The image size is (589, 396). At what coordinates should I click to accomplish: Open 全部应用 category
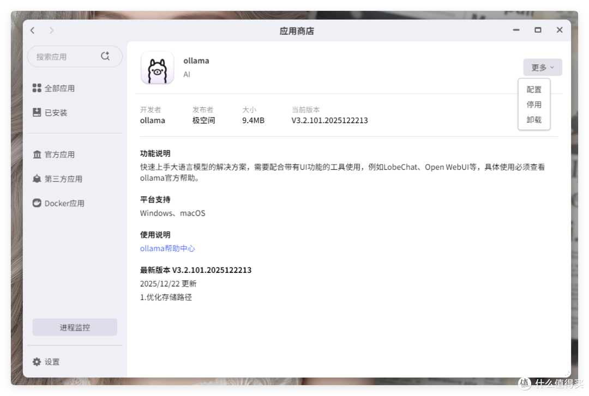[59, 88]
